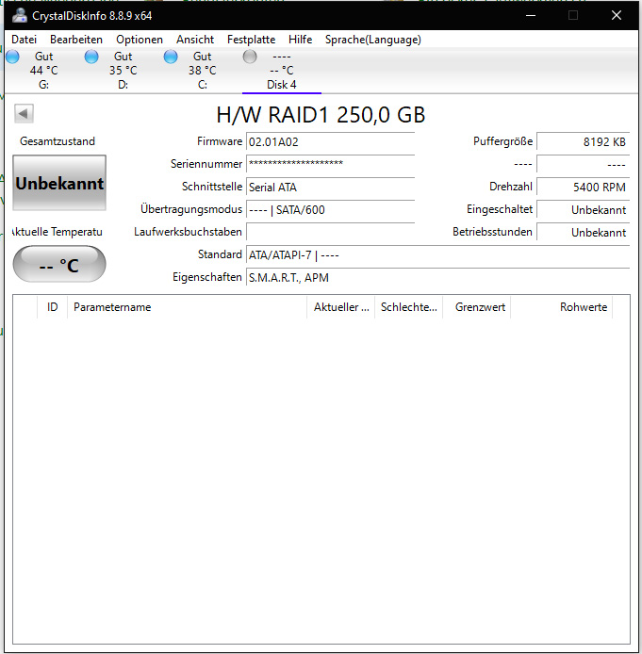Click the Seriennummer label
Screen dimensions: 642x654
point(206,164)
